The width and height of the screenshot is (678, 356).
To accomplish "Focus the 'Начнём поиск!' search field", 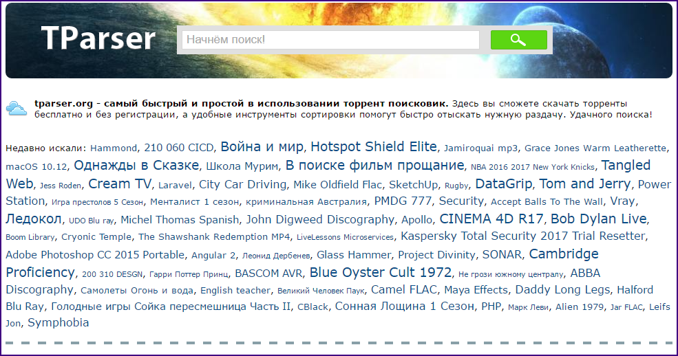I will [330, 40].
